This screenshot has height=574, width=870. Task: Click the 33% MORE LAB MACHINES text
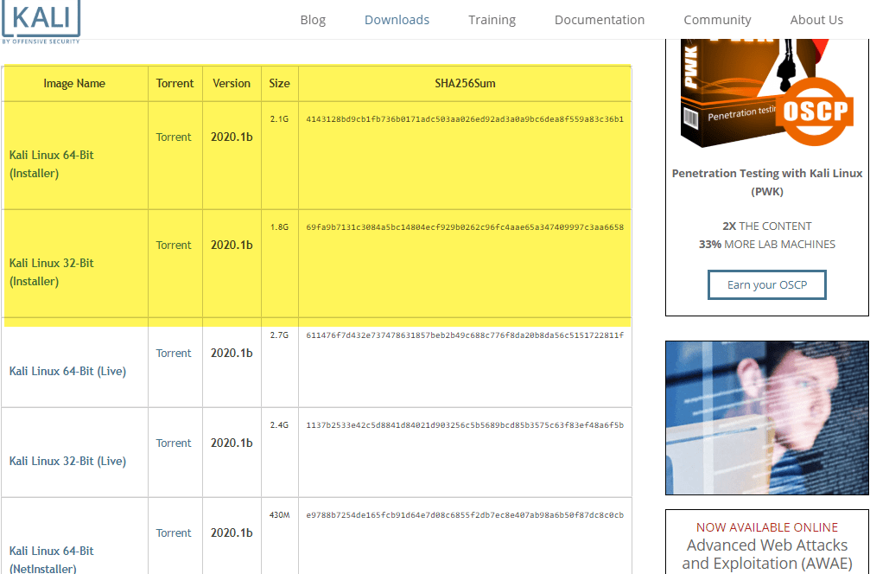767,245
